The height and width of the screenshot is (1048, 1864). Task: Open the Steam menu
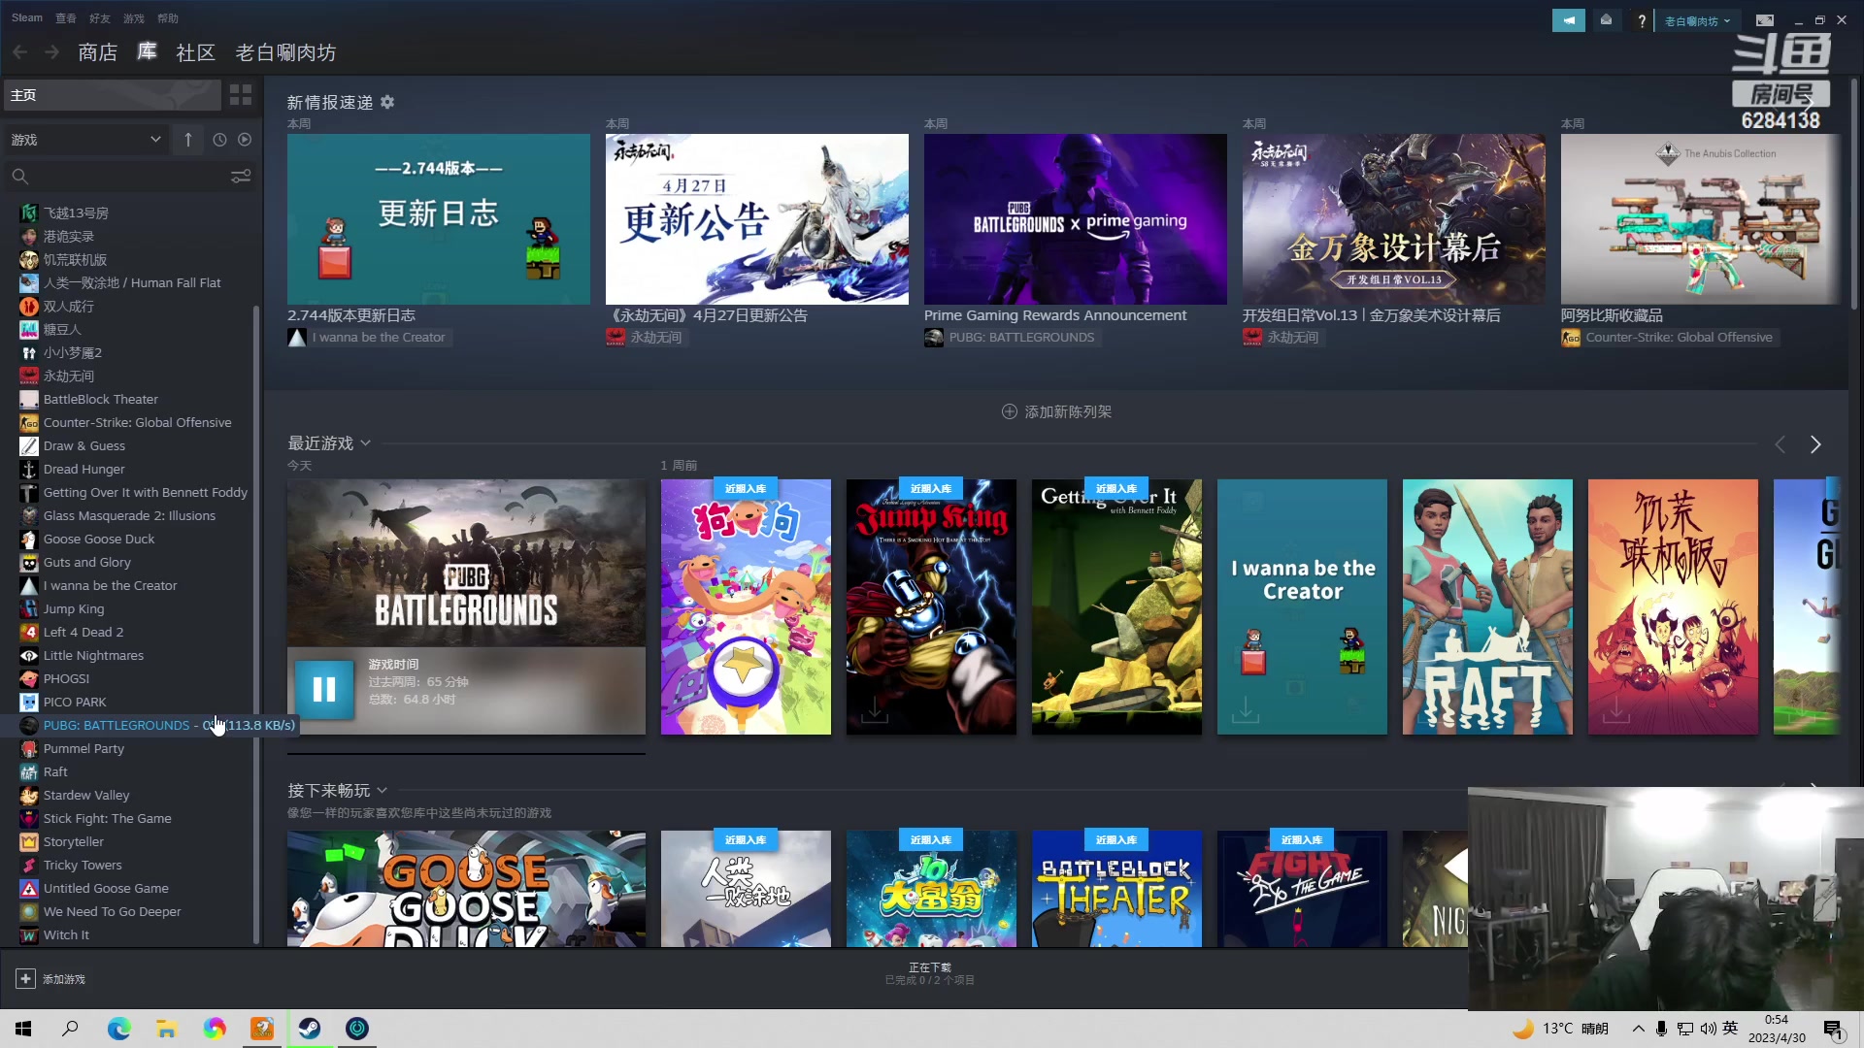pos(27,17)
